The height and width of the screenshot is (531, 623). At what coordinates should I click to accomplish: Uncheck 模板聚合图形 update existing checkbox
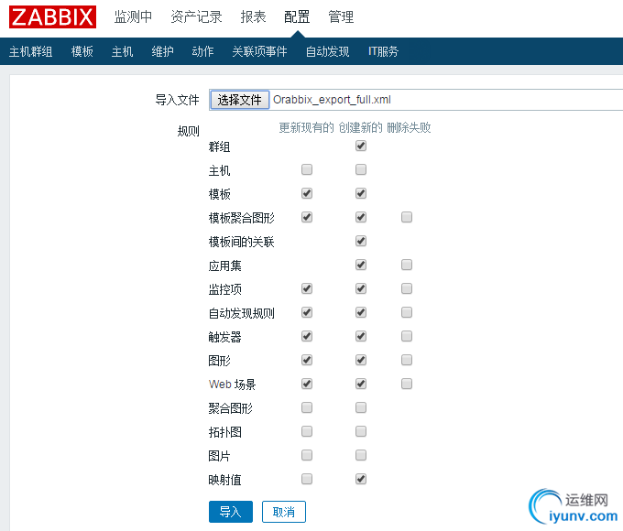pos(307,217)
